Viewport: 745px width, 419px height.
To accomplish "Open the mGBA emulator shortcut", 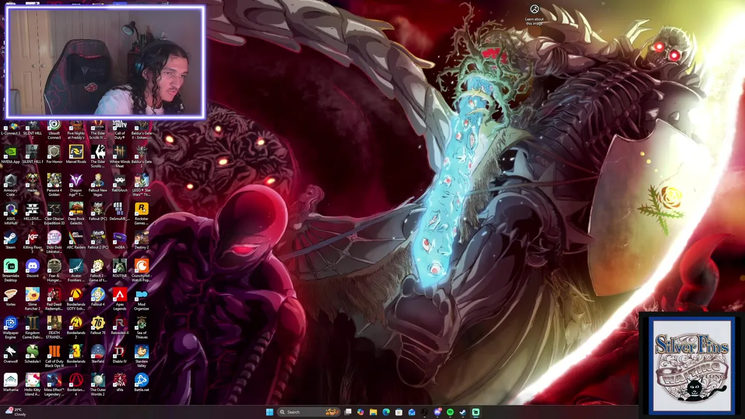I will click(x=119, y=241).
